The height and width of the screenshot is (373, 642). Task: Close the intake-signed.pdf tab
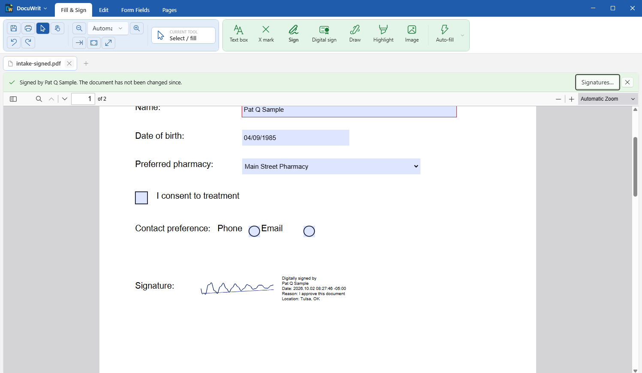click(69, 63)
